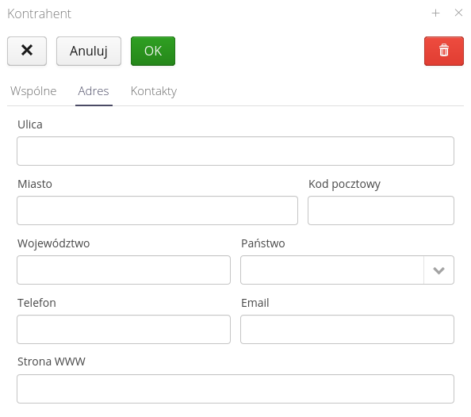Click the Państwo field label

262,243
